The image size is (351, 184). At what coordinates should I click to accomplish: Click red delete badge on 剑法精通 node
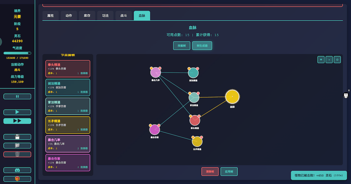click(198, 68)
